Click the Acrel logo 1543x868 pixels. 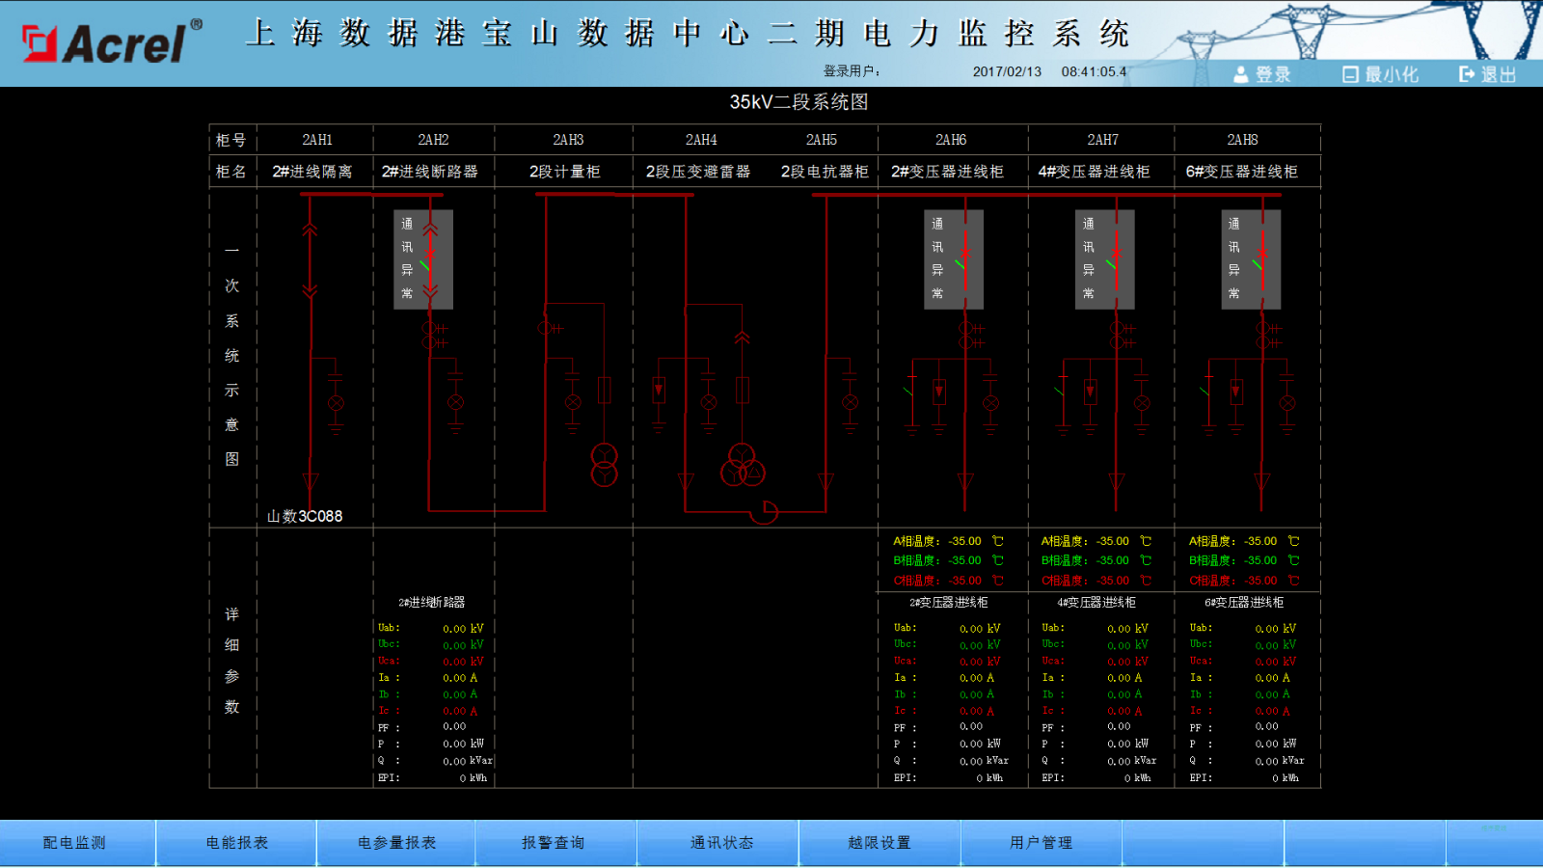(111, 43)
